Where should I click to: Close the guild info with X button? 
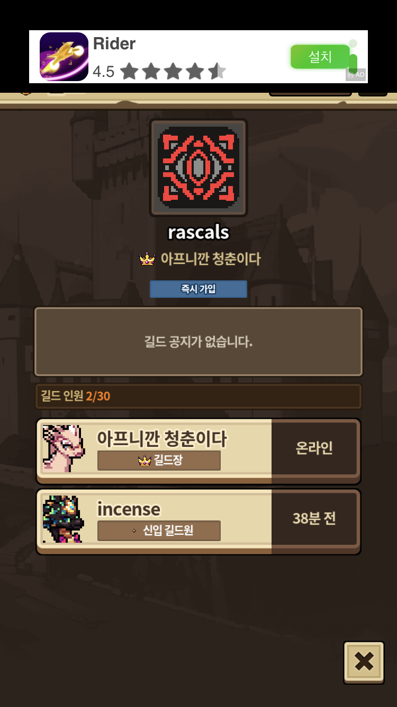[364, 662]
